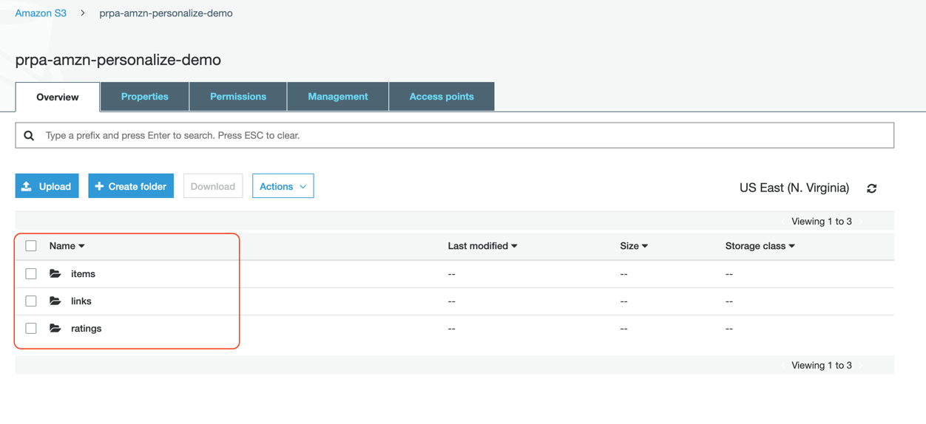This screenshot has width=926, height=424.
Task: Click the Upload button
Action: pos(47,186)
